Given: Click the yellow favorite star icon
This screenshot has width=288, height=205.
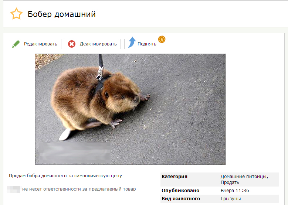Looking at the screenshot, I should point(16,14).
